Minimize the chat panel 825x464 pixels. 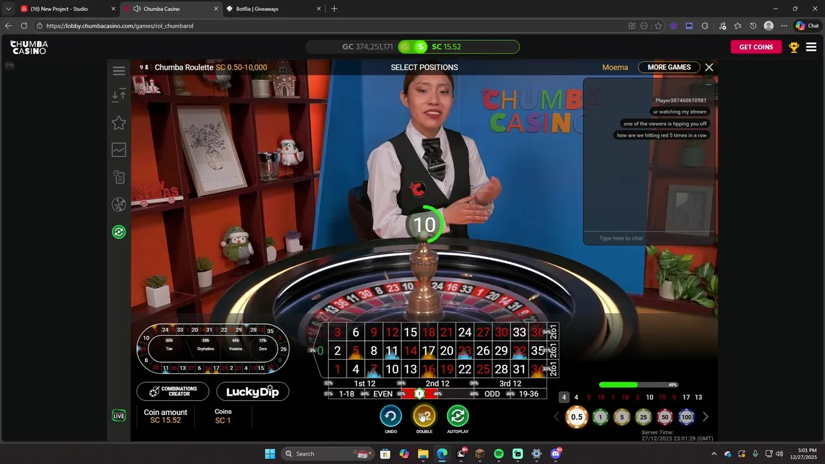point(708,84)
